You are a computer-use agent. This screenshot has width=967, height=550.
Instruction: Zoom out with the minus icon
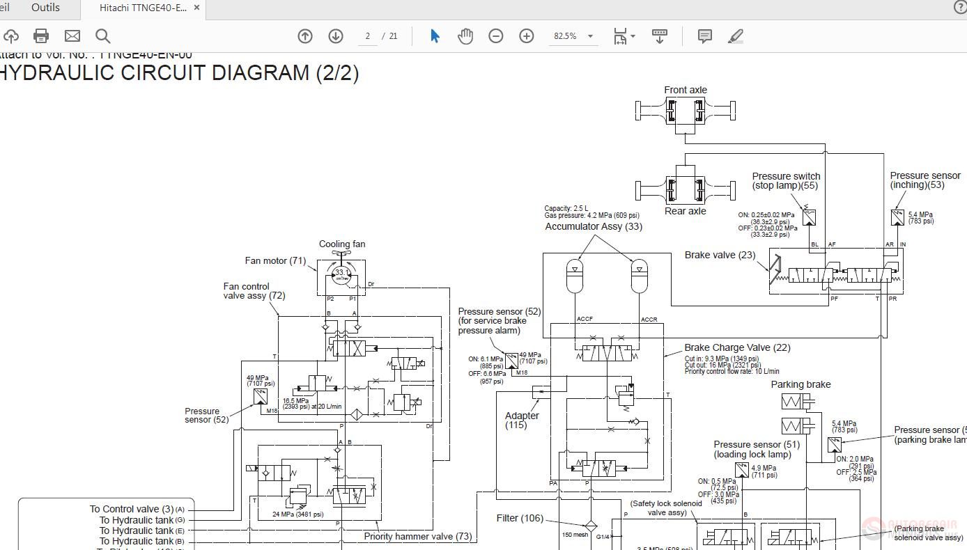pos(496,36)
